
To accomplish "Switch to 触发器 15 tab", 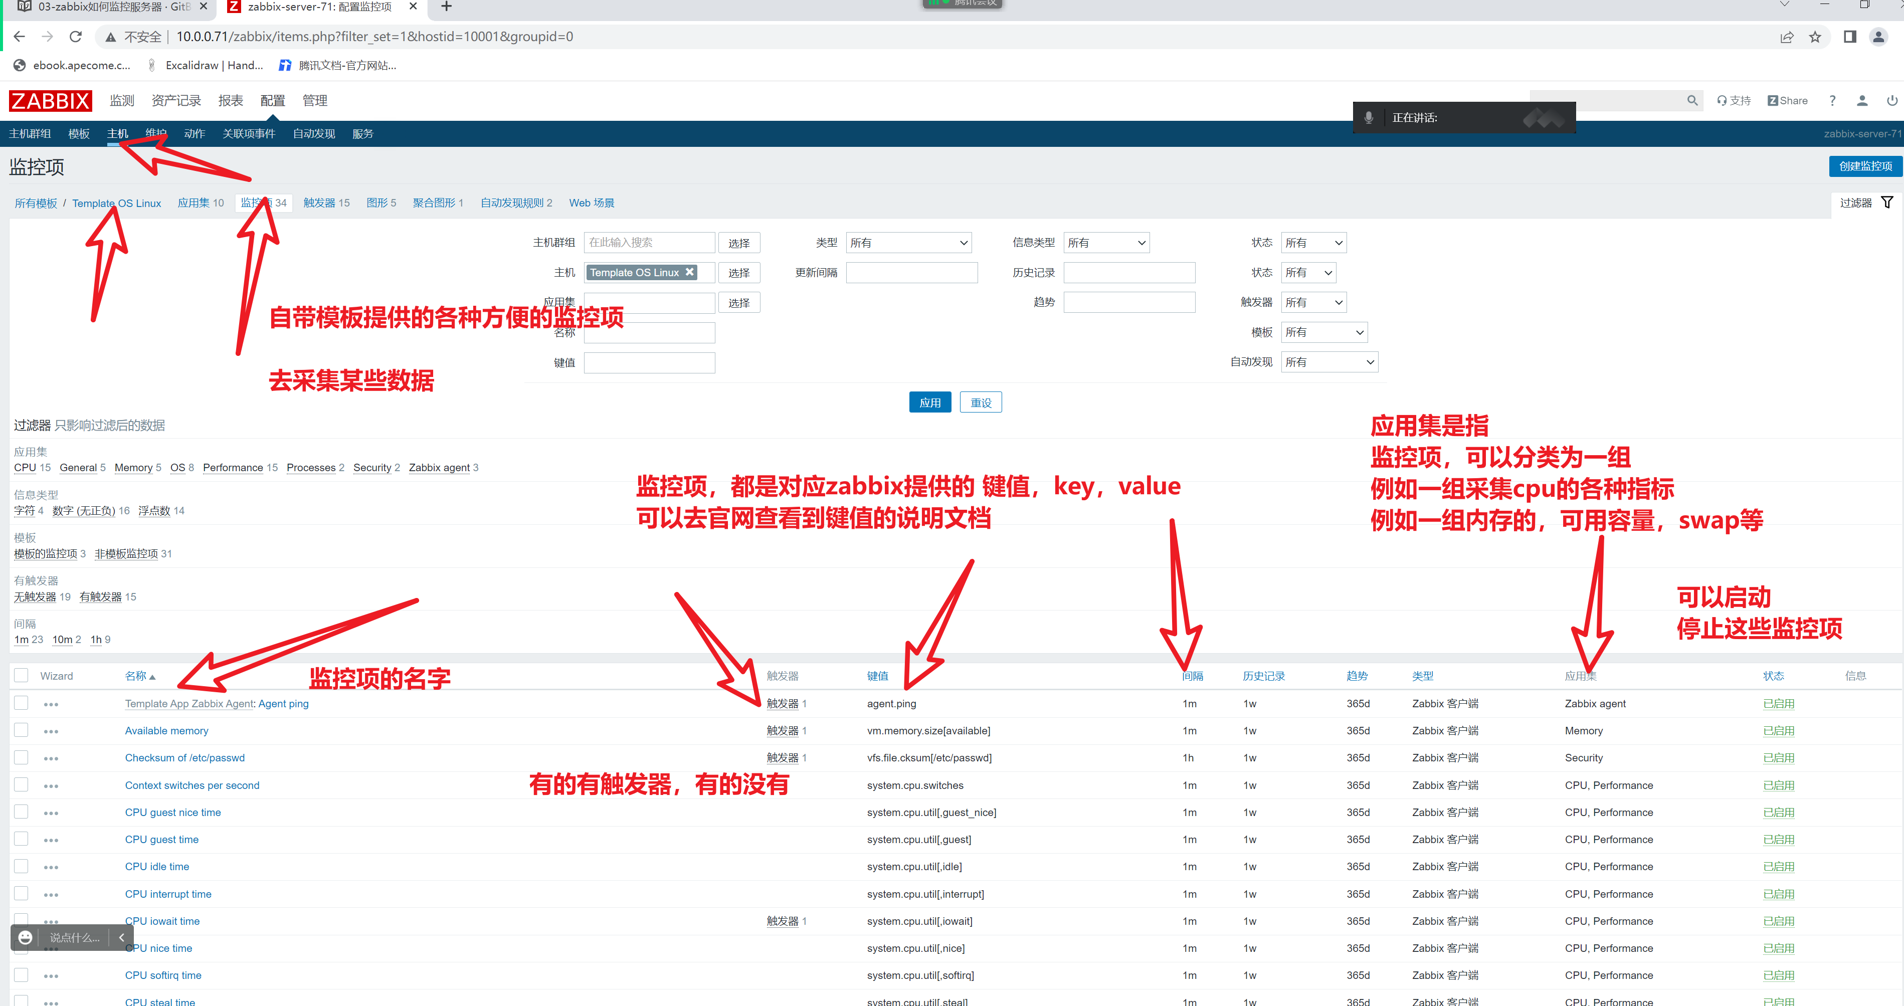I will [326, 203].
